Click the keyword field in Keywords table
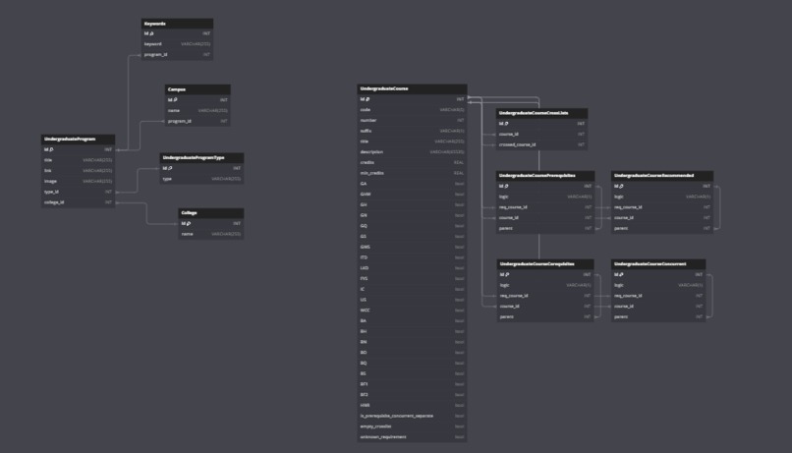792x453 pixels. 177,44
